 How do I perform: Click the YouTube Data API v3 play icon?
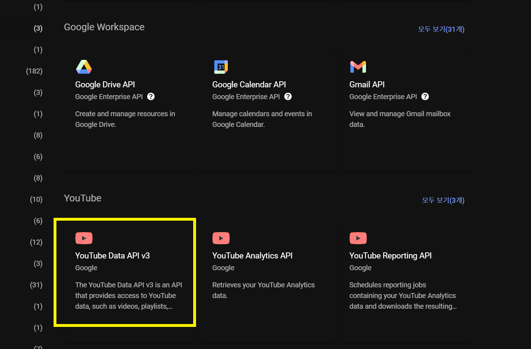point(84,238)
